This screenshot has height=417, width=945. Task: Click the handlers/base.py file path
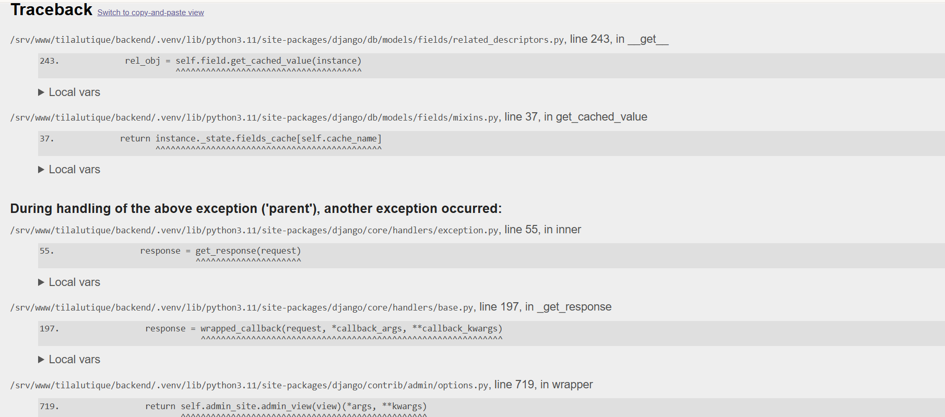[x=242, y=308]
